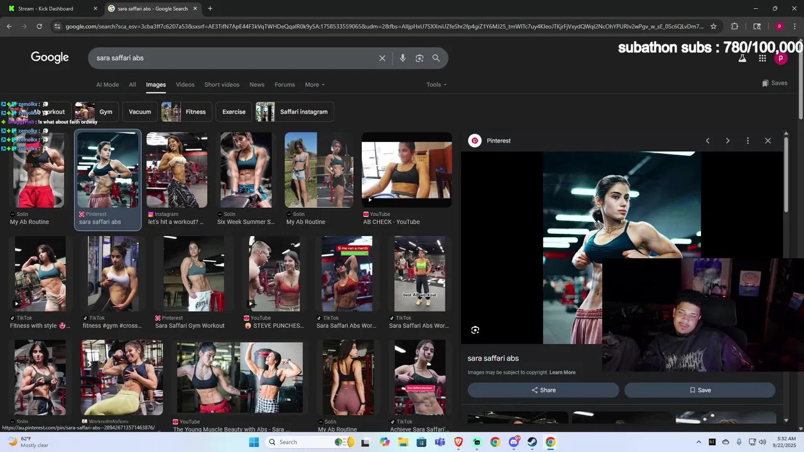Submit search with the magnifier icon
Viewport: 804px width, 452px height.
(436, 58)
